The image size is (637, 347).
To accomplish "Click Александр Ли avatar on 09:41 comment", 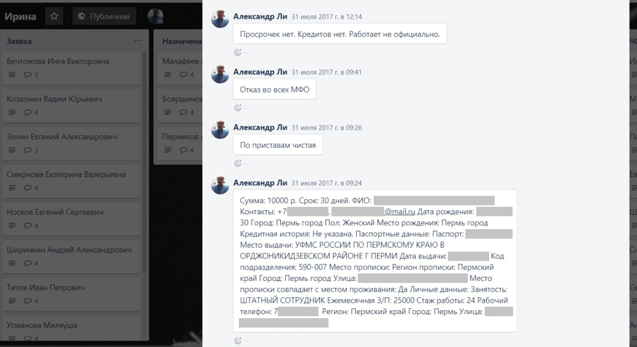I will coord(220,75).
